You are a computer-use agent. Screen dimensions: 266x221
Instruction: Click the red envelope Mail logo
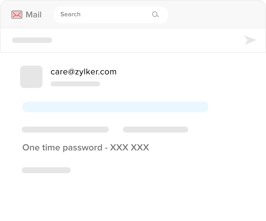coord(17,15)
